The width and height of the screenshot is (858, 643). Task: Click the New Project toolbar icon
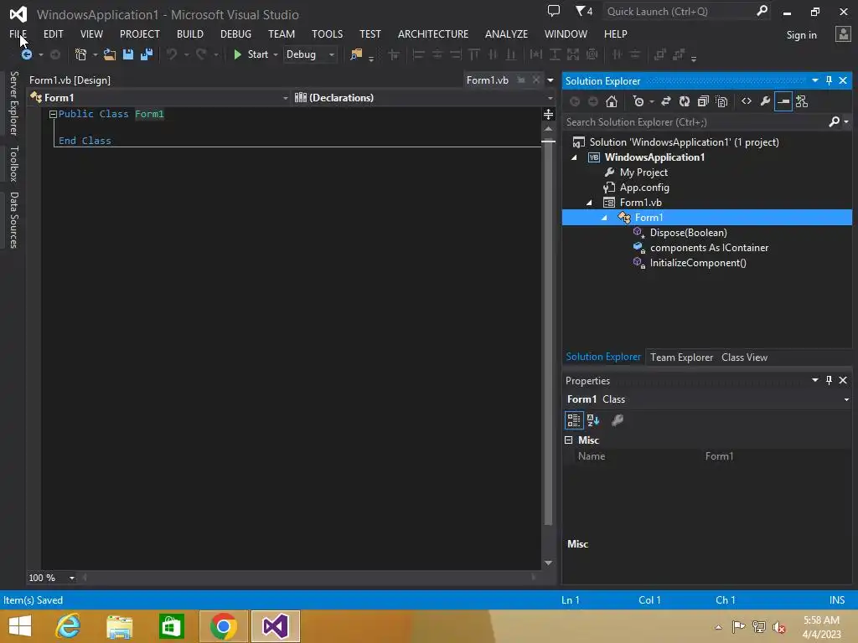81,54
